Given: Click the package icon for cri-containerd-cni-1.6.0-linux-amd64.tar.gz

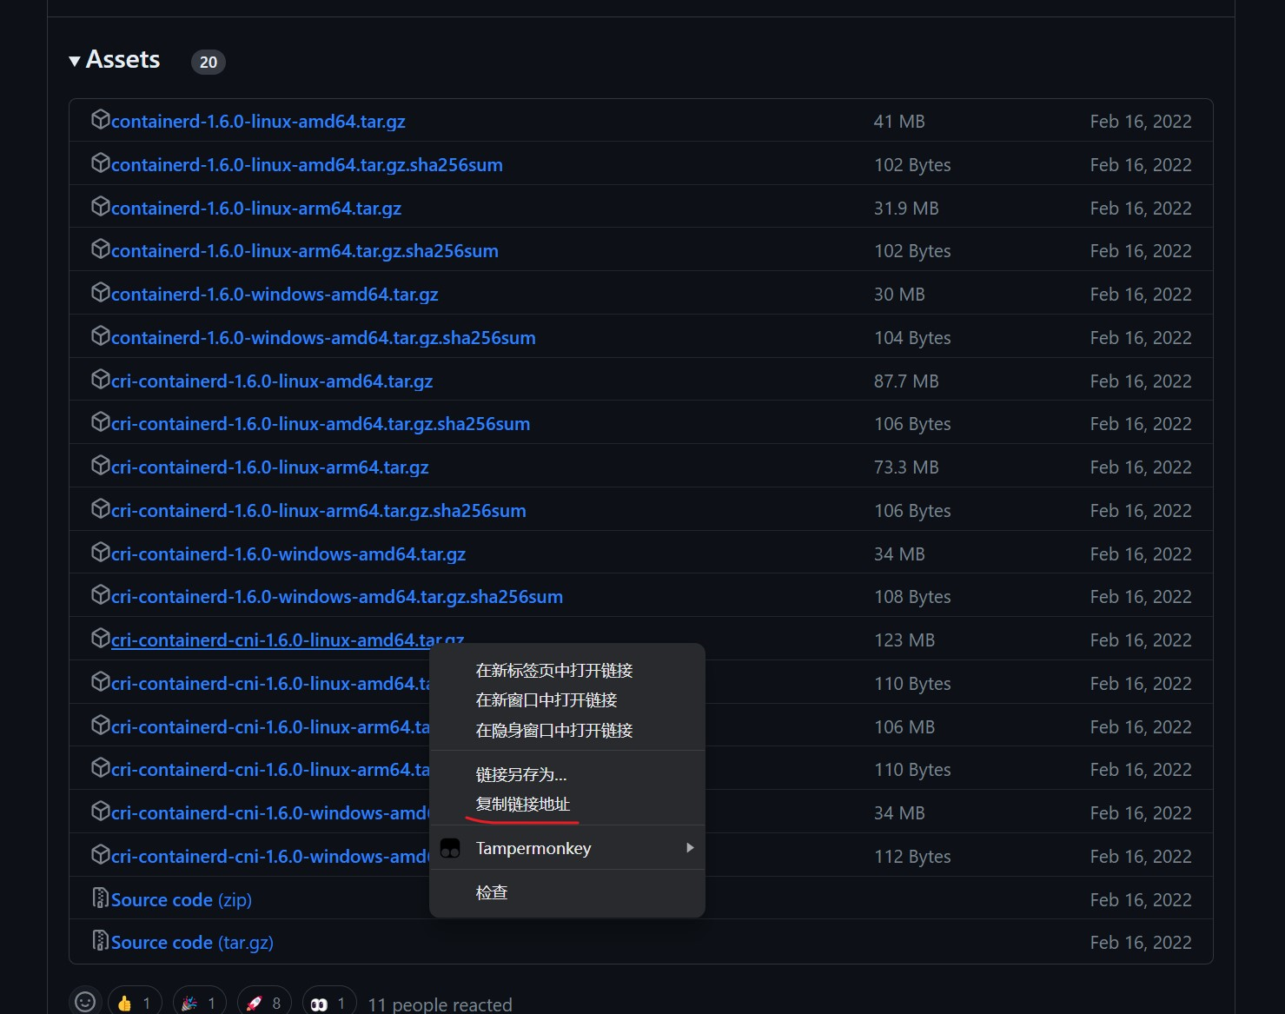Looking at the screenshot, I should click(x=100, y=639).
